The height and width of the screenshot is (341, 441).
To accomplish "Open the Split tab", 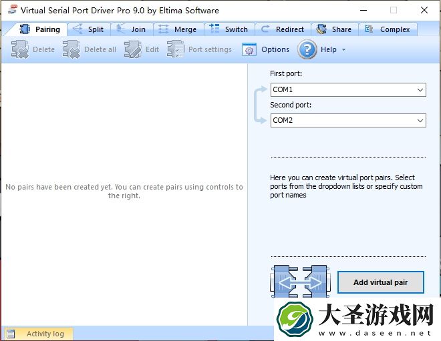I will click(x=89, y=29).
